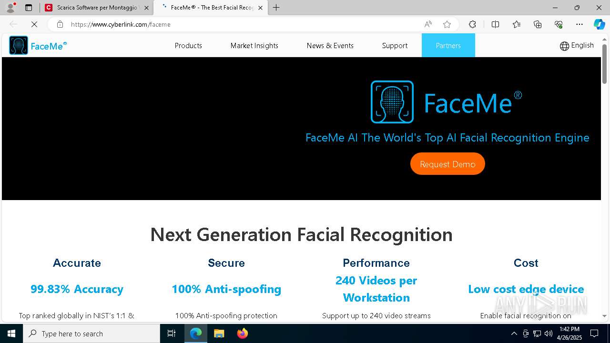Open the Favorites list

tap(517, 24)
